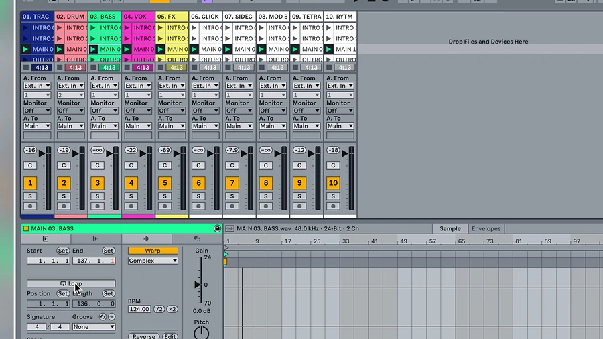Solo track 4 with S button

pyautogui.click(x=131, y=196)
